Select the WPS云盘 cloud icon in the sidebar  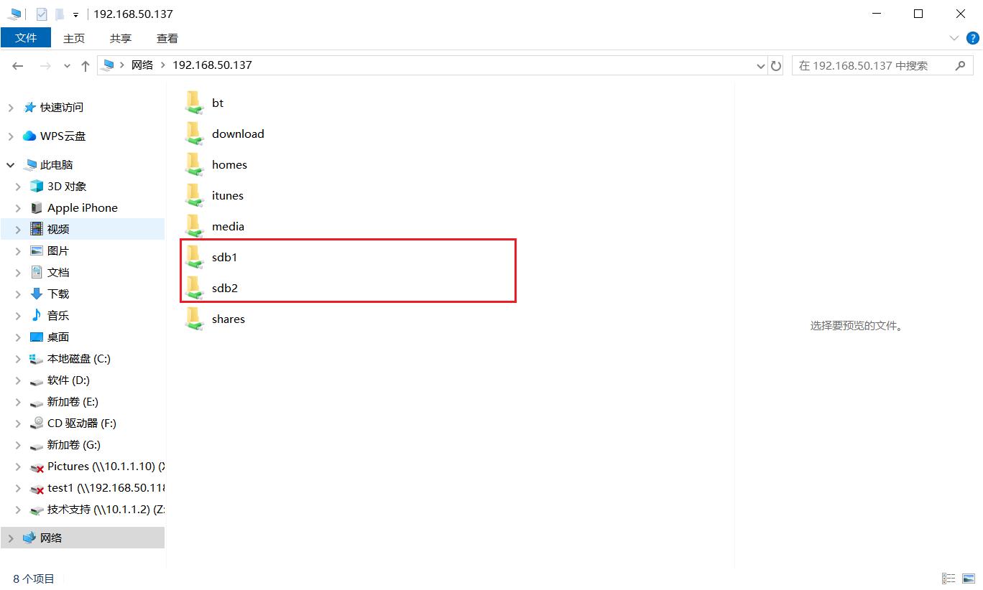tap(28, 136)
